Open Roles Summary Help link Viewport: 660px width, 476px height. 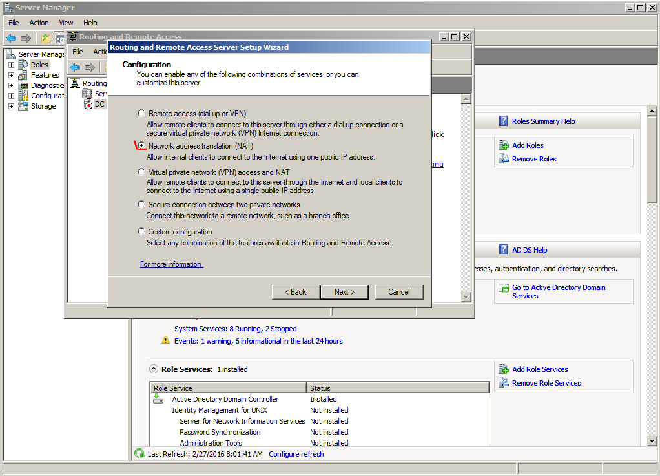[543, 121]
